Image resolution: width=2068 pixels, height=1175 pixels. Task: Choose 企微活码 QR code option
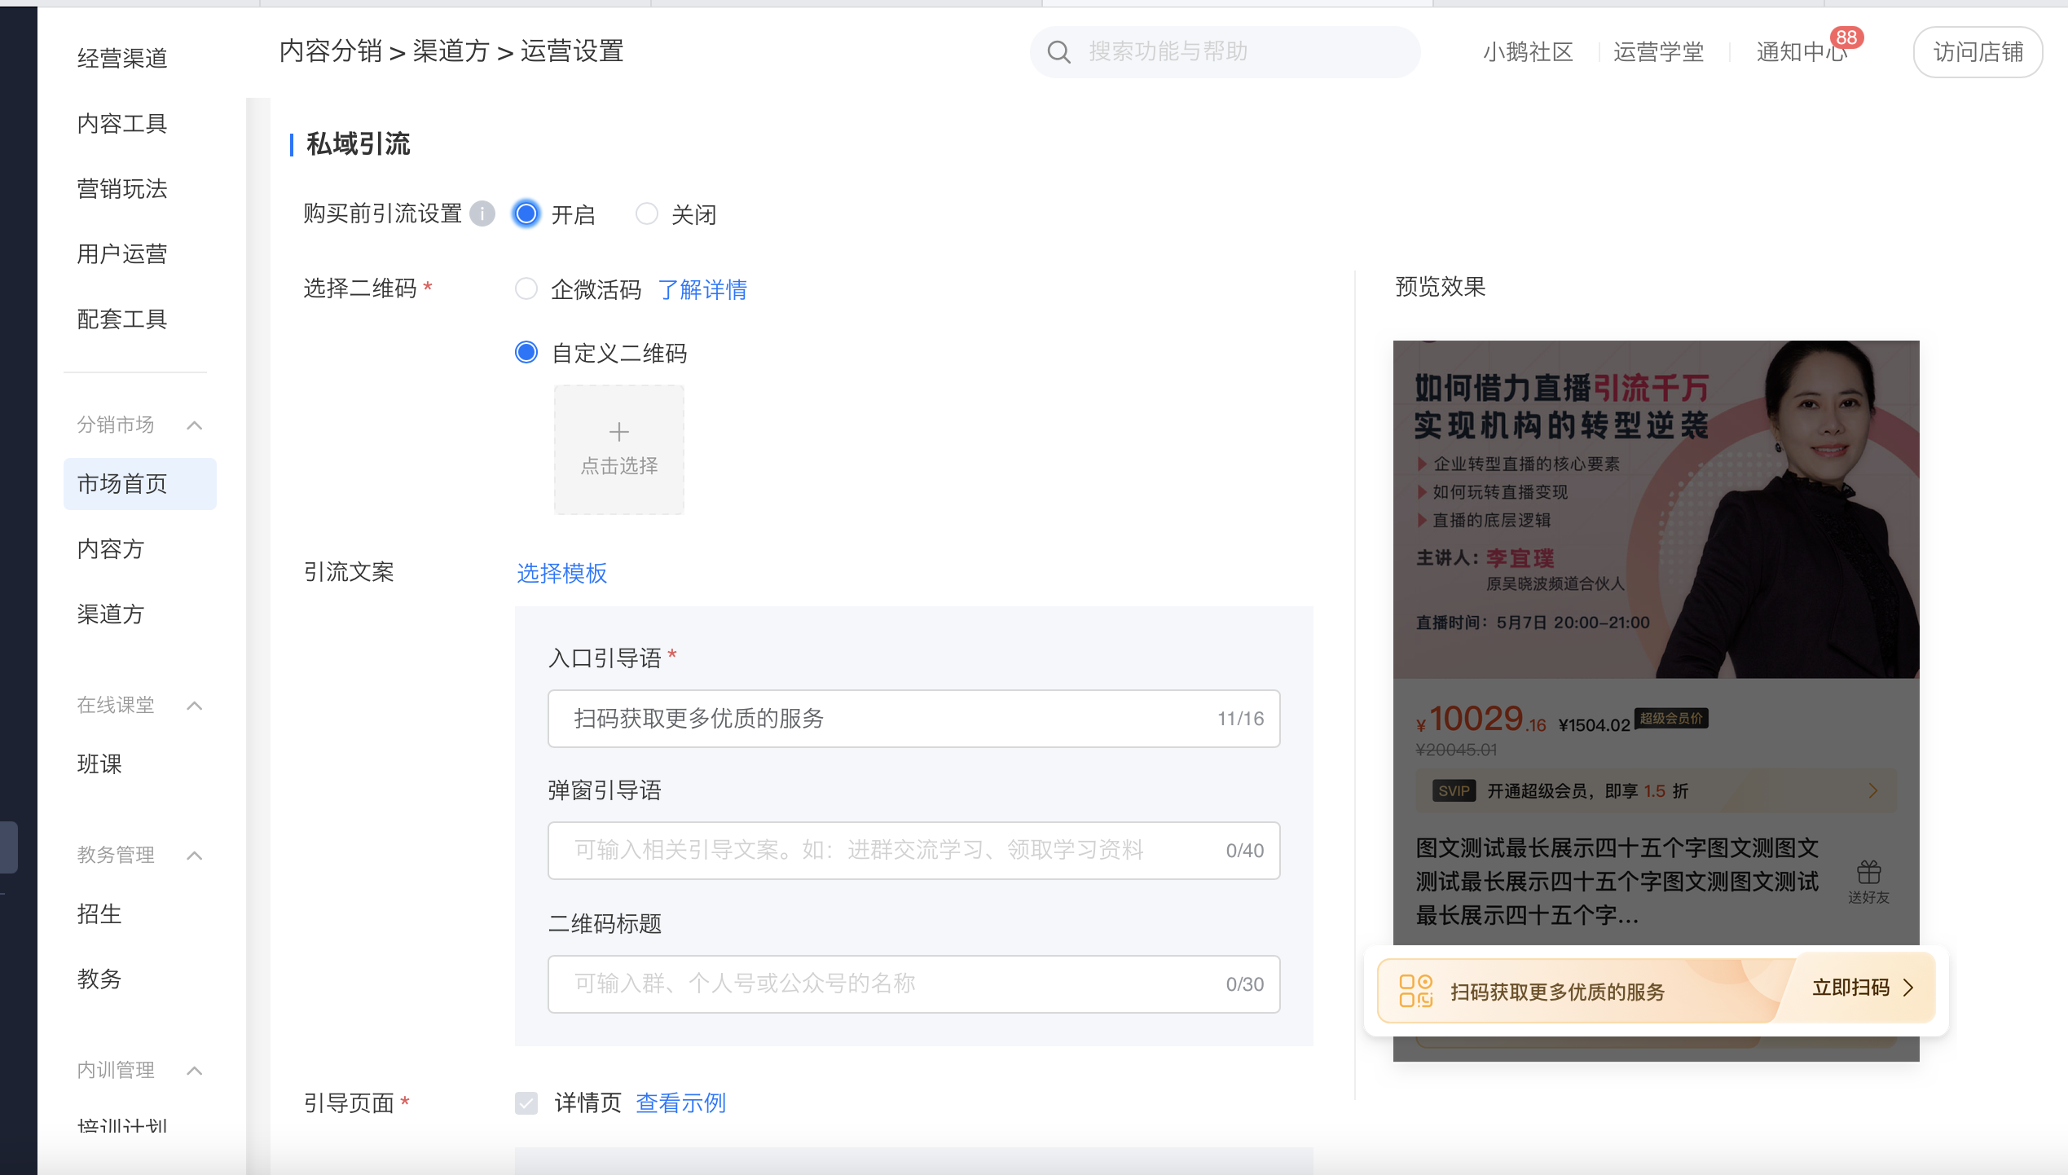click(x=526, y=288)
